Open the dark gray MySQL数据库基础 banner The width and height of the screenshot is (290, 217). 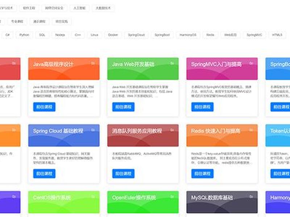[x=222, y=202]
